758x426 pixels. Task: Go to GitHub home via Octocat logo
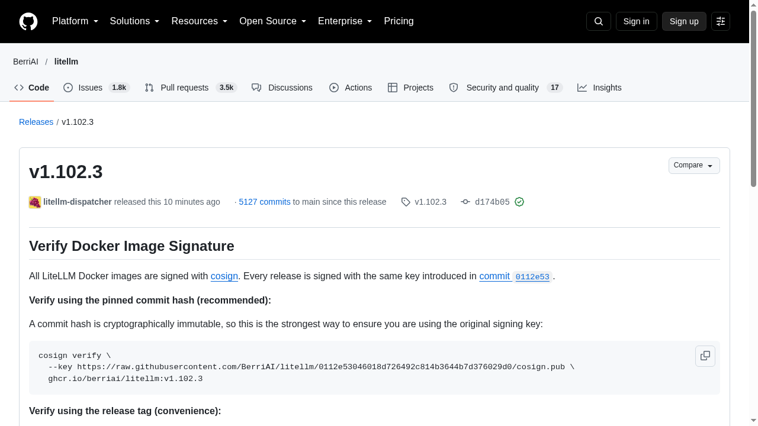(x=28, y=21)
